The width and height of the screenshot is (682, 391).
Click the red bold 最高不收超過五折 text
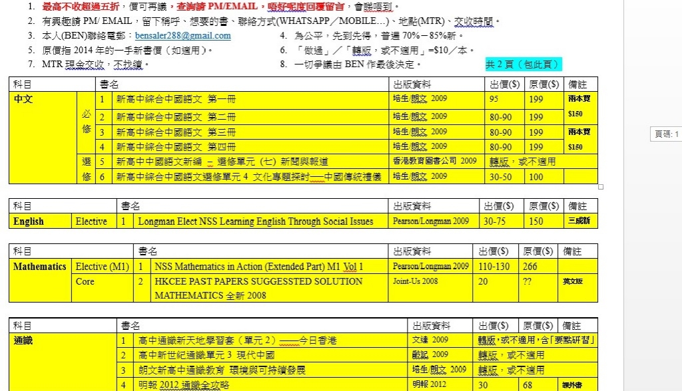(80, 7)
